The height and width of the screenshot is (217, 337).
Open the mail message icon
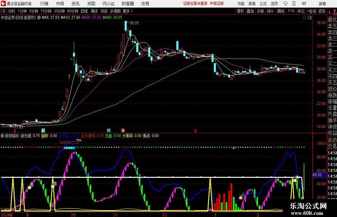(x=304, y=4)
